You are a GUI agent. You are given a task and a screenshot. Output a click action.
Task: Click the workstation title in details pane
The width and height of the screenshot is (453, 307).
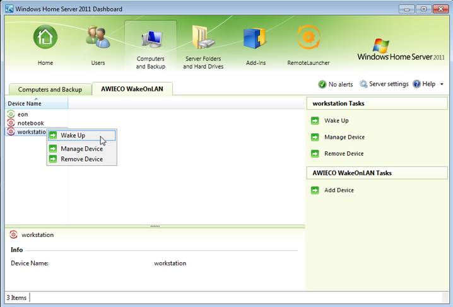pos(38,235)
